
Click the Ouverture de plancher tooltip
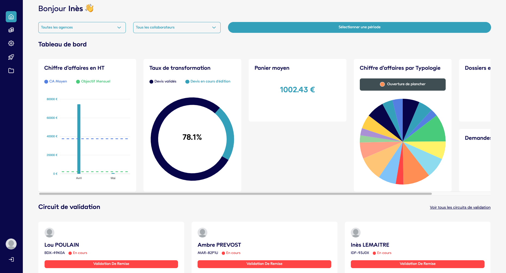tap(403, 84)
